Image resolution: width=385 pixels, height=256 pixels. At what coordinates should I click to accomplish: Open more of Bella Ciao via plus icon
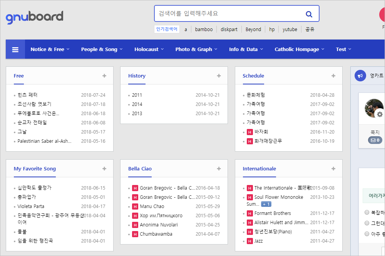[219, 169]
